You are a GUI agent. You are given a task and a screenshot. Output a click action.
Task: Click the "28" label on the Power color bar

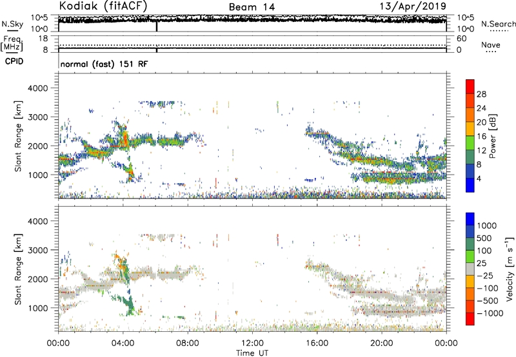481,94
